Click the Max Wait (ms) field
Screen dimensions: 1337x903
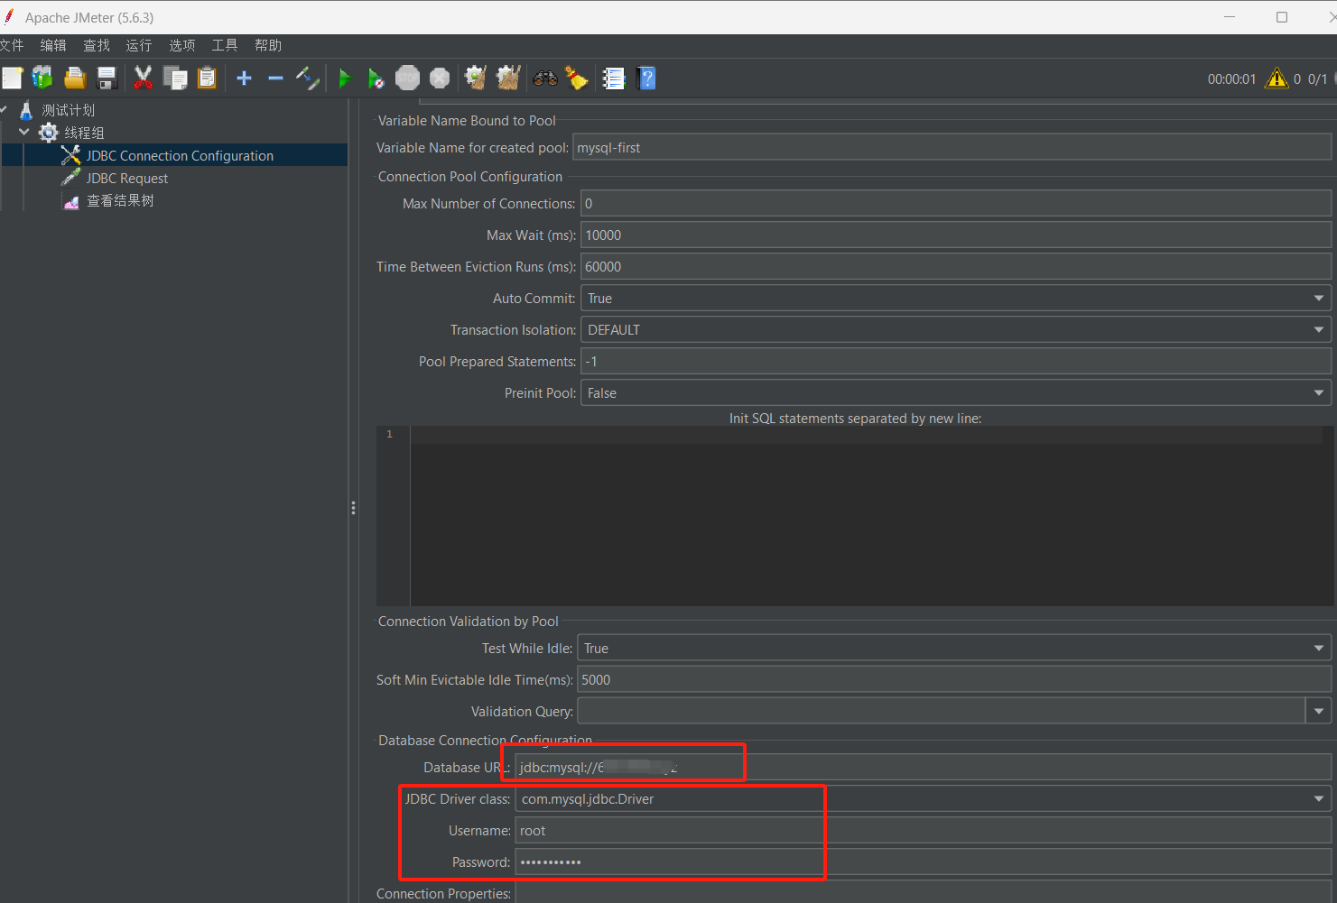point(955,235)
